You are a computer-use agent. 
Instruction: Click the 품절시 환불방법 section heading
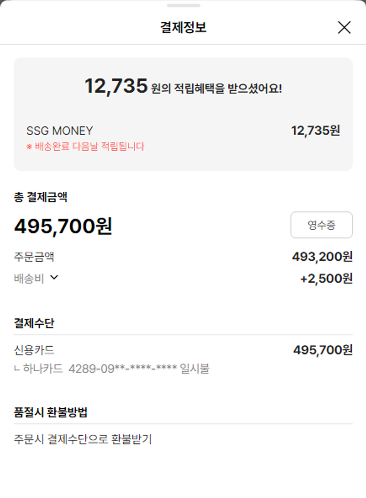click(51, 412)
